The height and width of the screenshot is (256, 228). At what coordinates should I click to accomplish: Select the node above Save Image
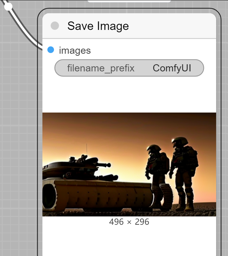coord(129,1)
